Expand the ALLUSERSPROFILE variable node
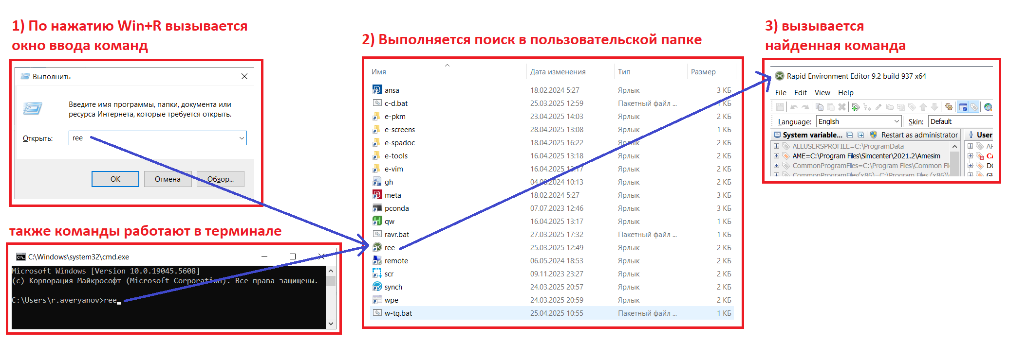 (x=776, y=146)
